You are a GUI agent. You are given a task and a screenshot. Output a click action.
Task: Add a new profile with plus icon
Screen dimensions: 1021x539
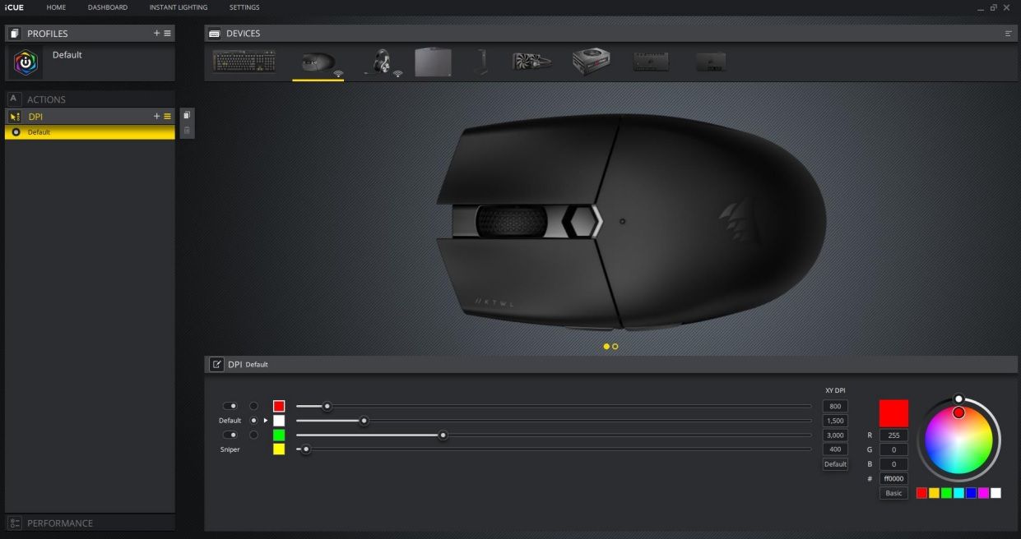coord(156,34)
